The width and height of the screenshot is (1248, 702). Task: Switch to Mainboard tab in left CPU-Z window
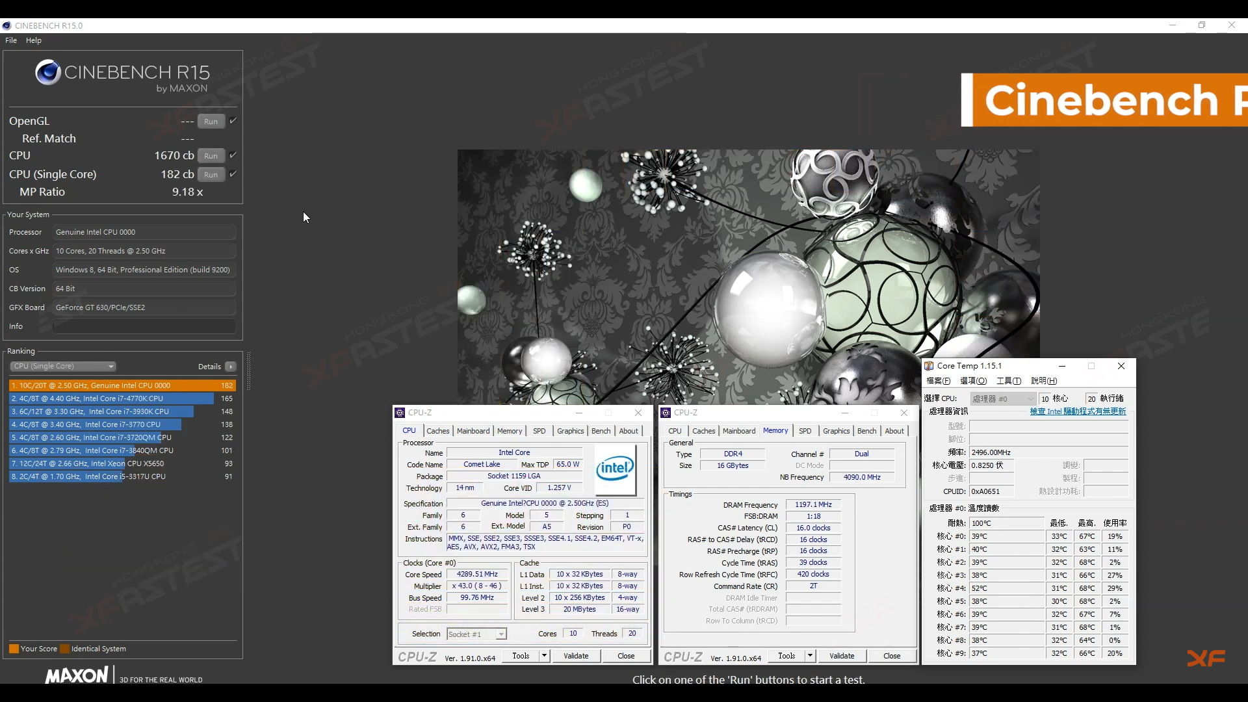pos(473,431)
